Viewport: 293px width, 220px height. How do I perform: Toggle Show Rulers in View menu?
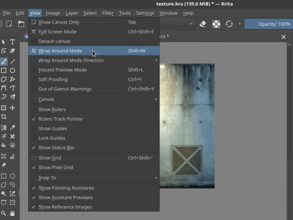[x=94, y=110]
